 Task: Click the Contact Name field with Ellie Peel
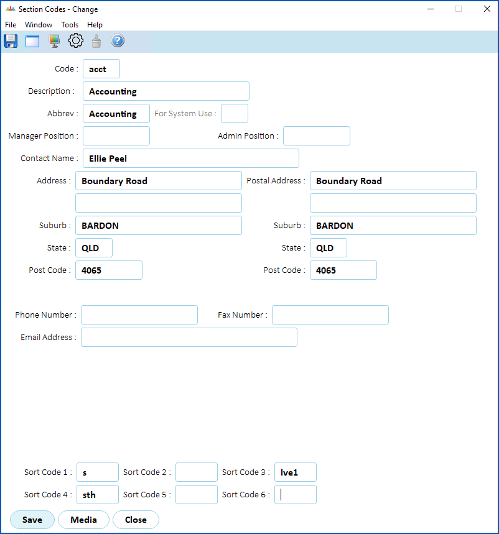pyautogui.click(x=191, y=159)
